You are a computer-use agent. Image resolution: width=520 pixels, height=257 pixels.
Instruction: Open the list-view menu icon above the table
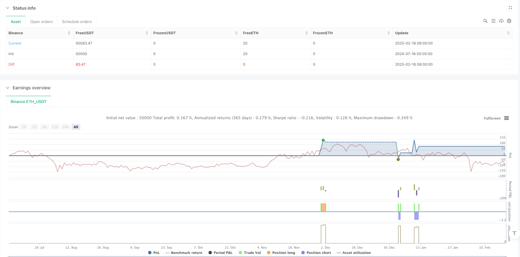(x=493, y=21)
